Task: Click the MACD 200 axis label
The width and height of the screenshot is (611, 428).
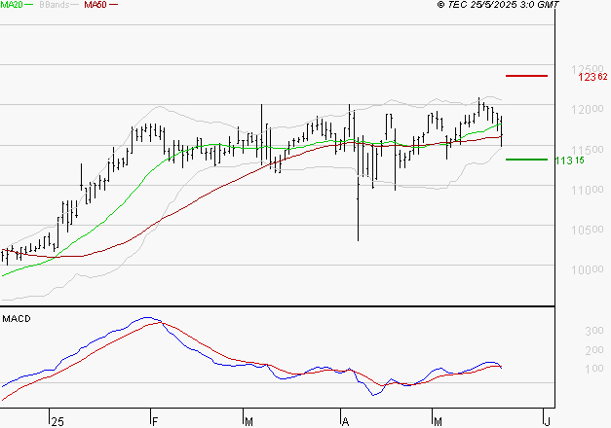Action: coord(594,350)
